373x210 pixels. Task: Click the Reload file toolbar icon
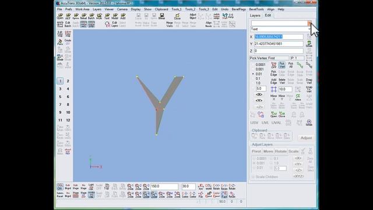coord(83,16)
